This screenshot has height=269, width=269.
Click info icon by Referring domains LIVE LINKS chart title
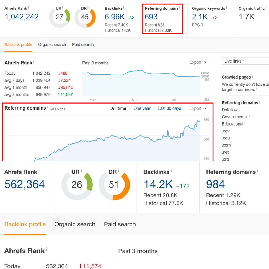48,107
